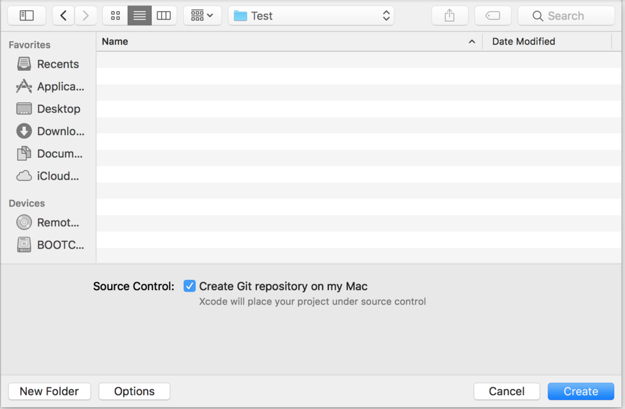Viewport: 625px width, 409px height.
Task: Click into the Search field
Action: (566, 15)
